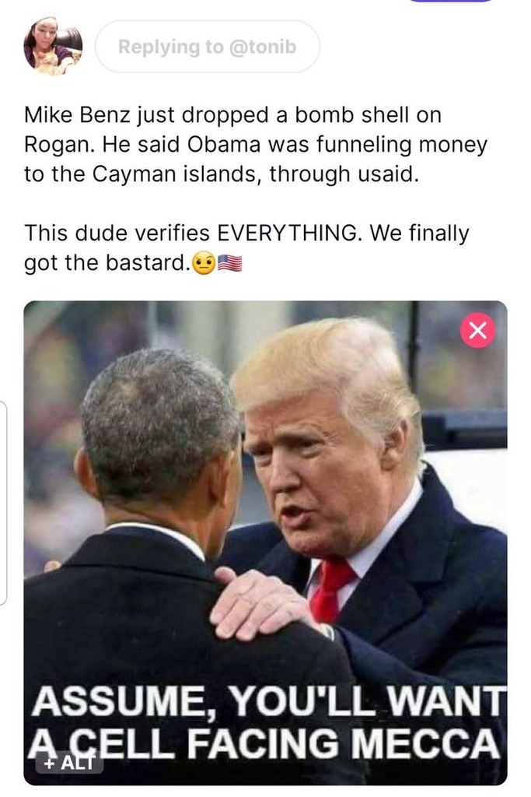Click the American flag emoji in the post
Viewport: 531px width, 797px height.
pyautogui.click(x=229, y=263)
